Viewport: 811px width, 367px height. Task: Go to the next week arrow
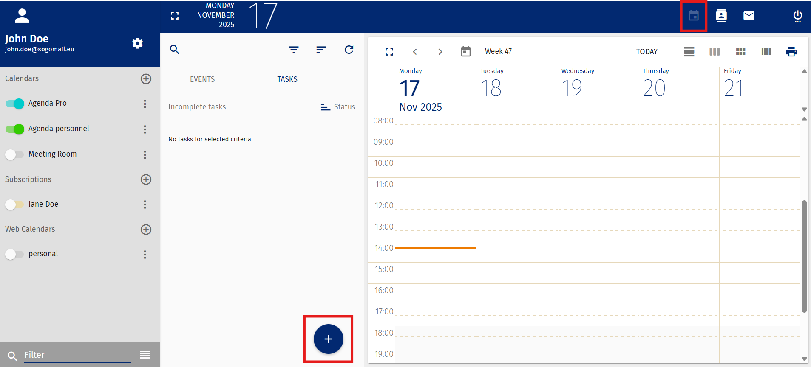[x=440, y=52]
